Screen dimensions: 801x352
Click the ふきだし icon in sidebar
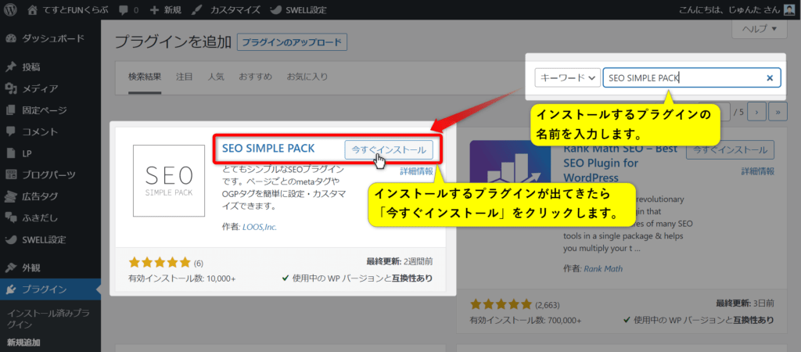pos(11,217)
